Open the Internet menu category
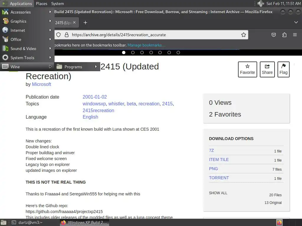This screenshot has width=302, height=226. [27, 30]
